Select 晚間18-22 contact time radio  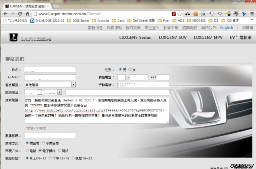tap(73, 158)
